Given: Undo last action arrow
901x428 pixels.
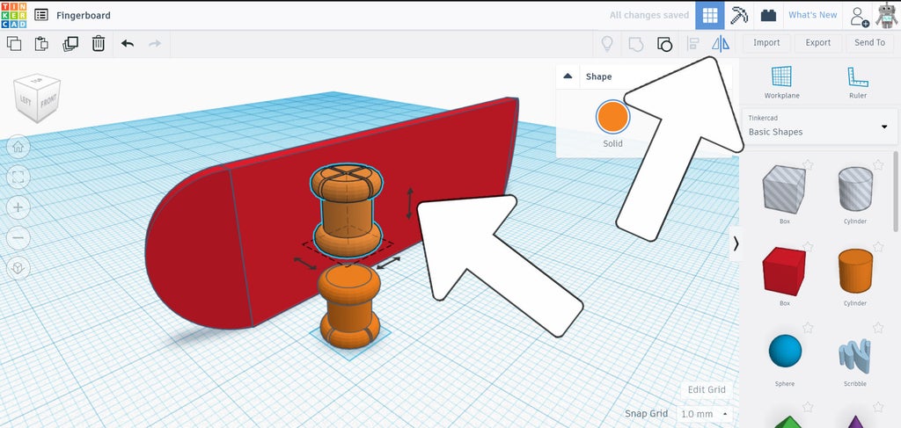Looking at the screenshot, I should [128, 44].
